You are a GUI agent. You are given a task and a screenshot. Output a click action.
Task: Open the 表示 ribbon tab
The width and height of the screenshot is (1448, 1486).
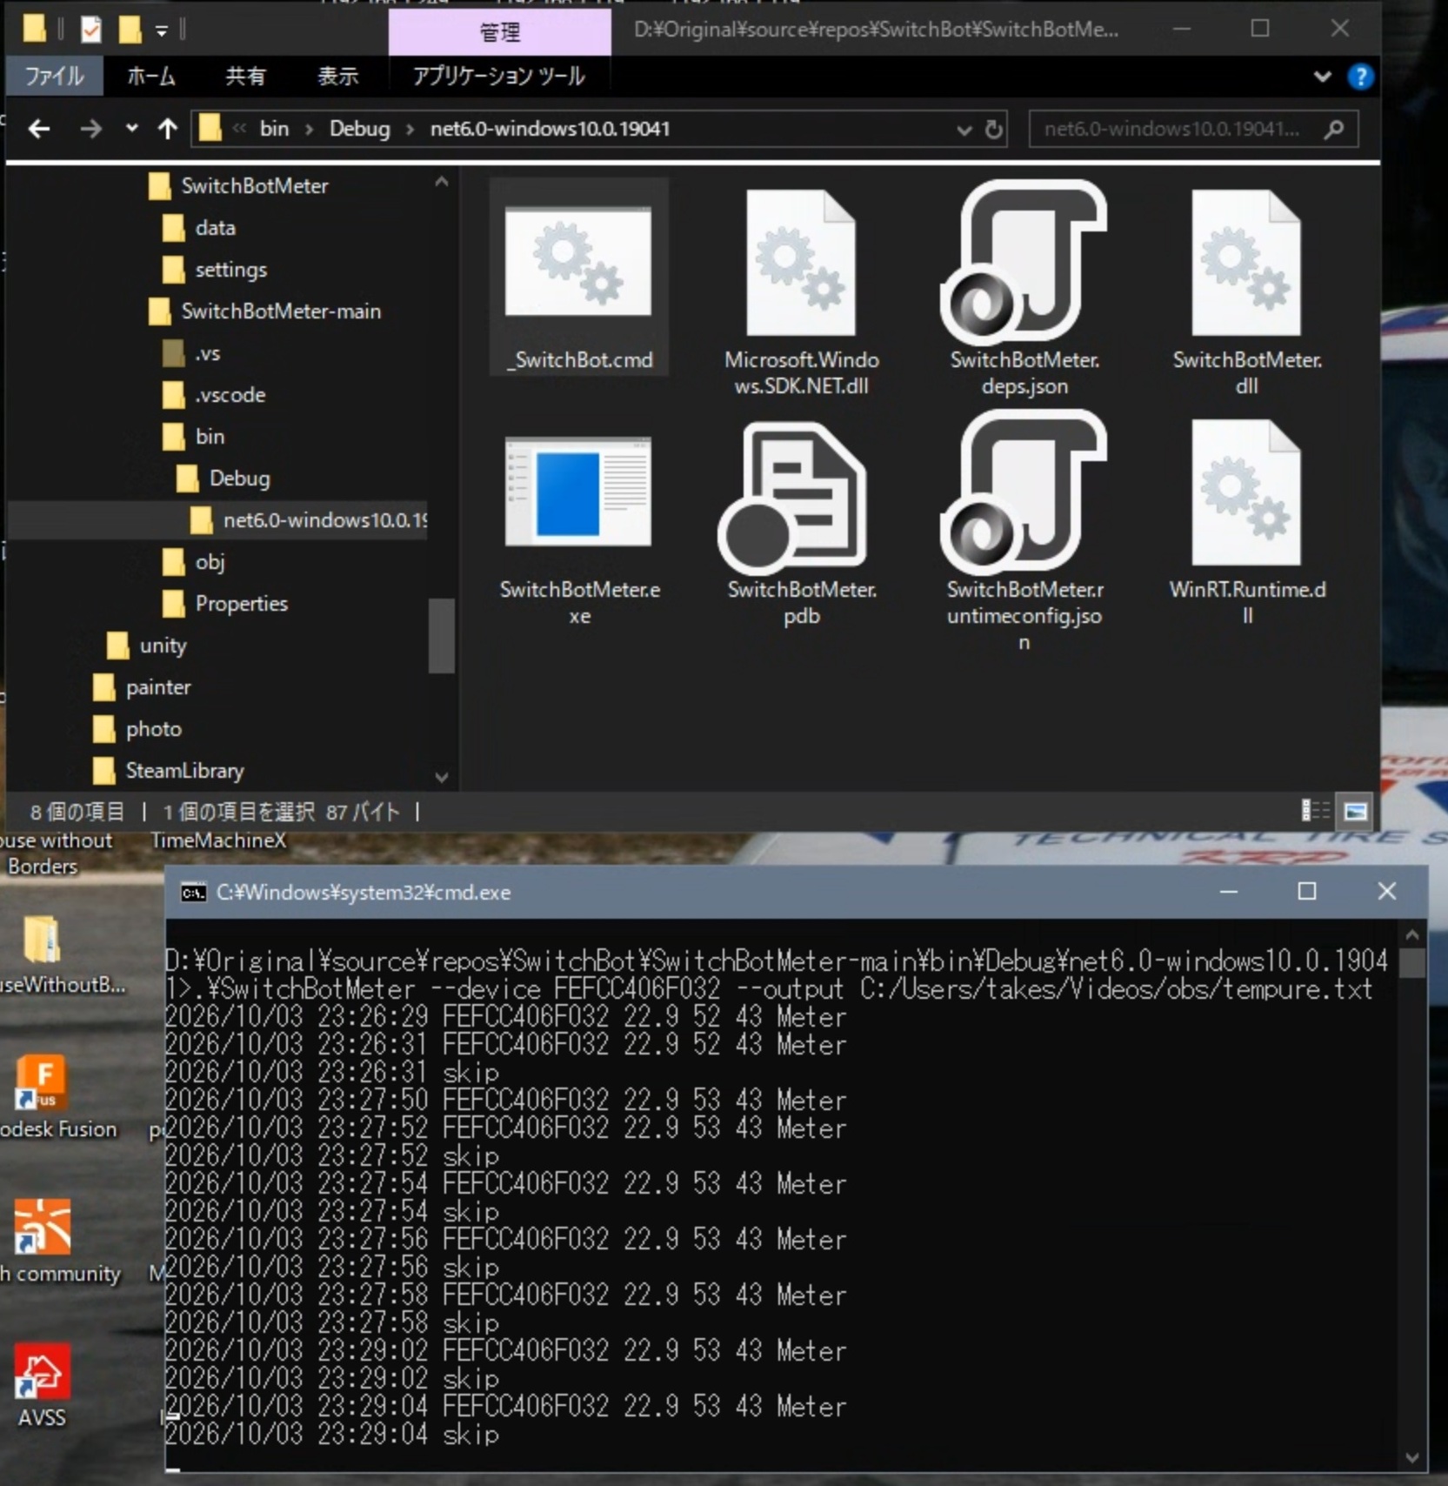tap(337, 77)
